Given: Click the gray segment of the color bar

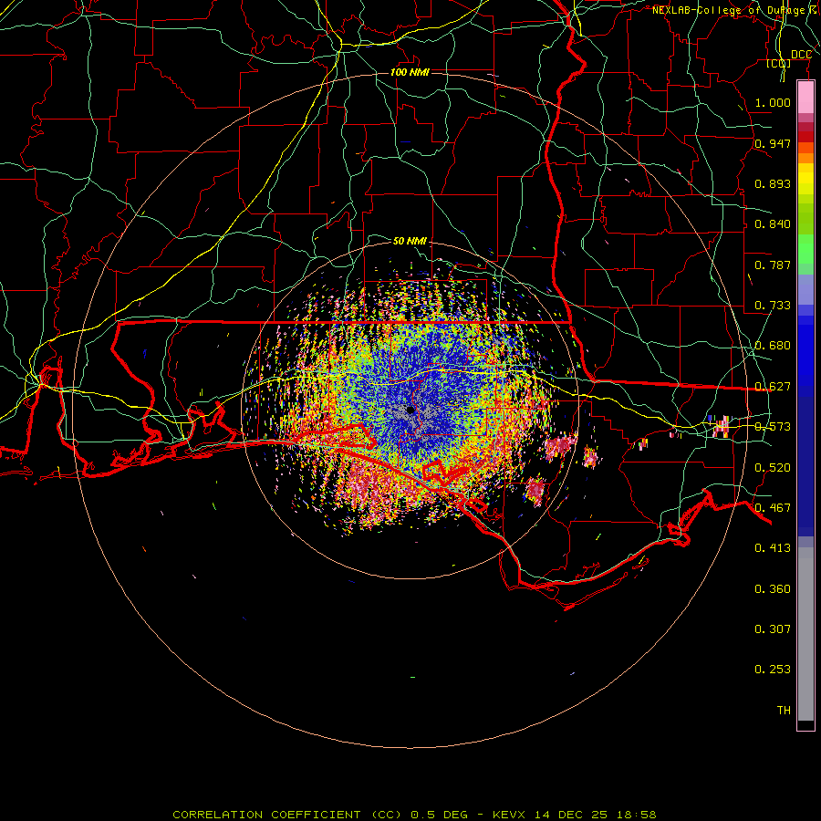Looking at the screenshot, I should tap(805, 634).
